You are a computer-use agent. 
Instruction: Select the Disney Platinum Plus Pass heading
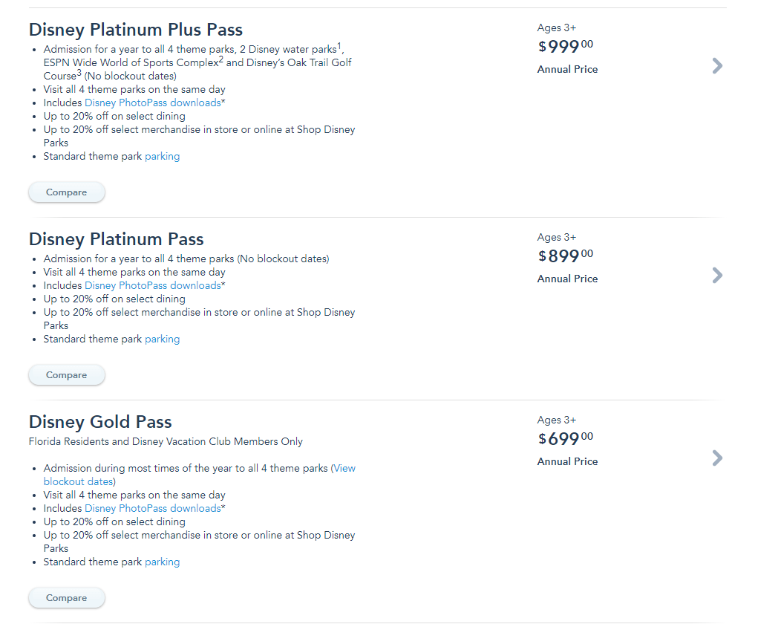tap(135, 30)
